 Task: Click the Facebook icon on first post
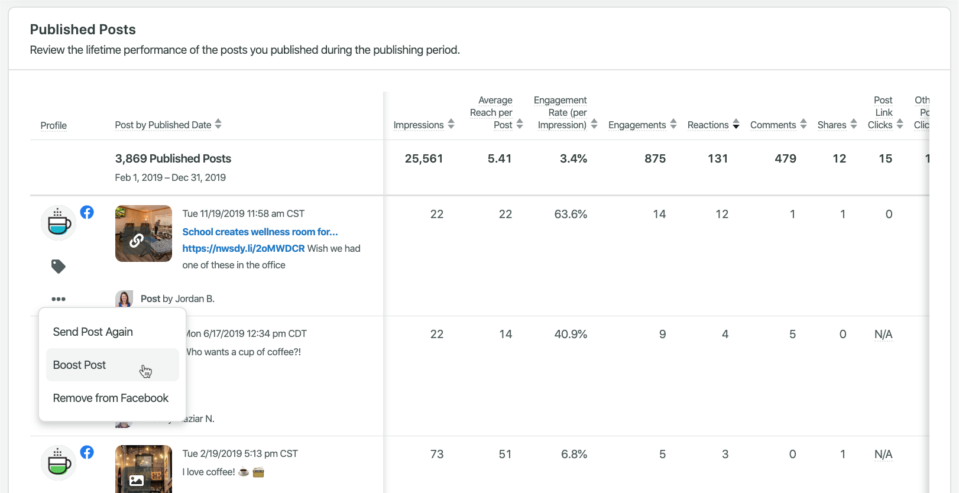click(87, 212)
